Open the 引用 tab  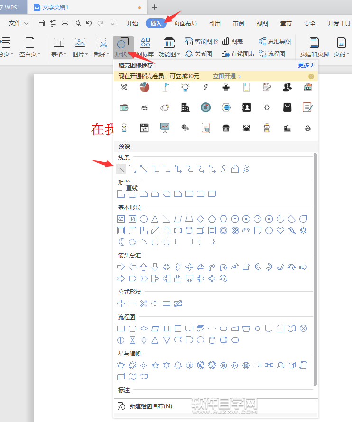(x=214, y=23)
